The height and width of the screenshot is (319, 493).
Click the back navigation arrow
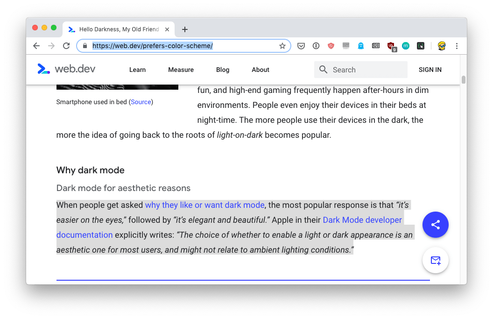tap(36, 46)
